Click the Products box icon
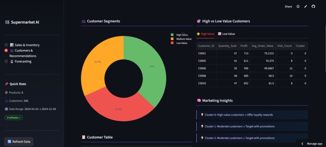 [x=6, y=92]
